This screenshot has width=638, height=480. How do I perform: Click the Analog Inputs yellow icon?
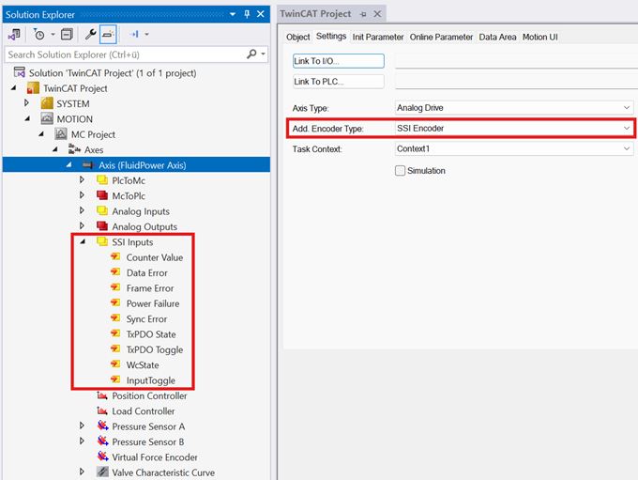tap(102, 210)
